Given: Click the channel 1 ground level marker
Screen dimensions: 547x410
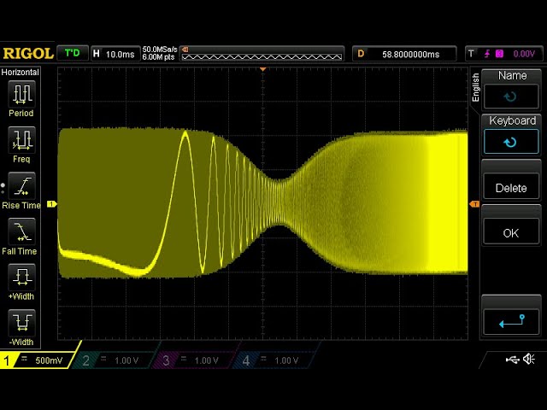Looking at the screenshot, I should point(51,204).
